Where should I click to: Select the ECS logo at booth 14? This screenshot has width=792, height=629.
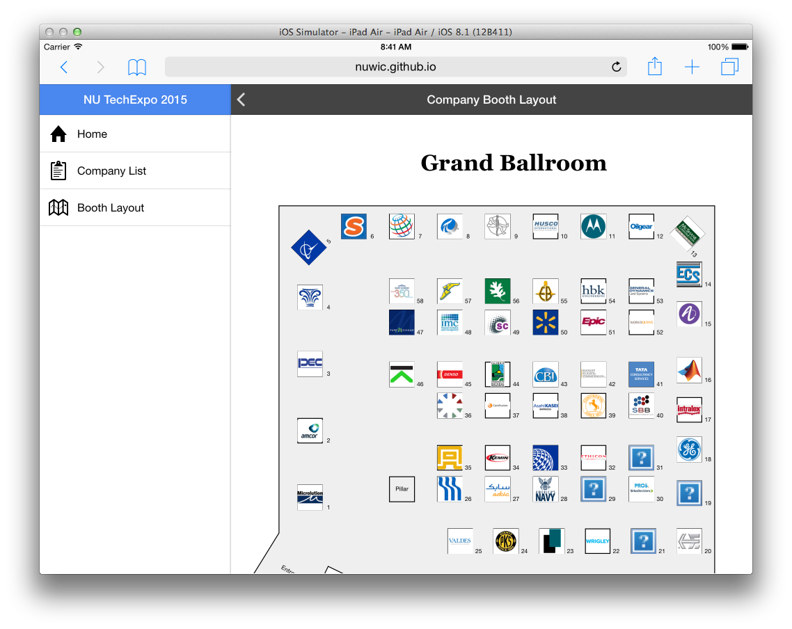[x=689, y=274]
